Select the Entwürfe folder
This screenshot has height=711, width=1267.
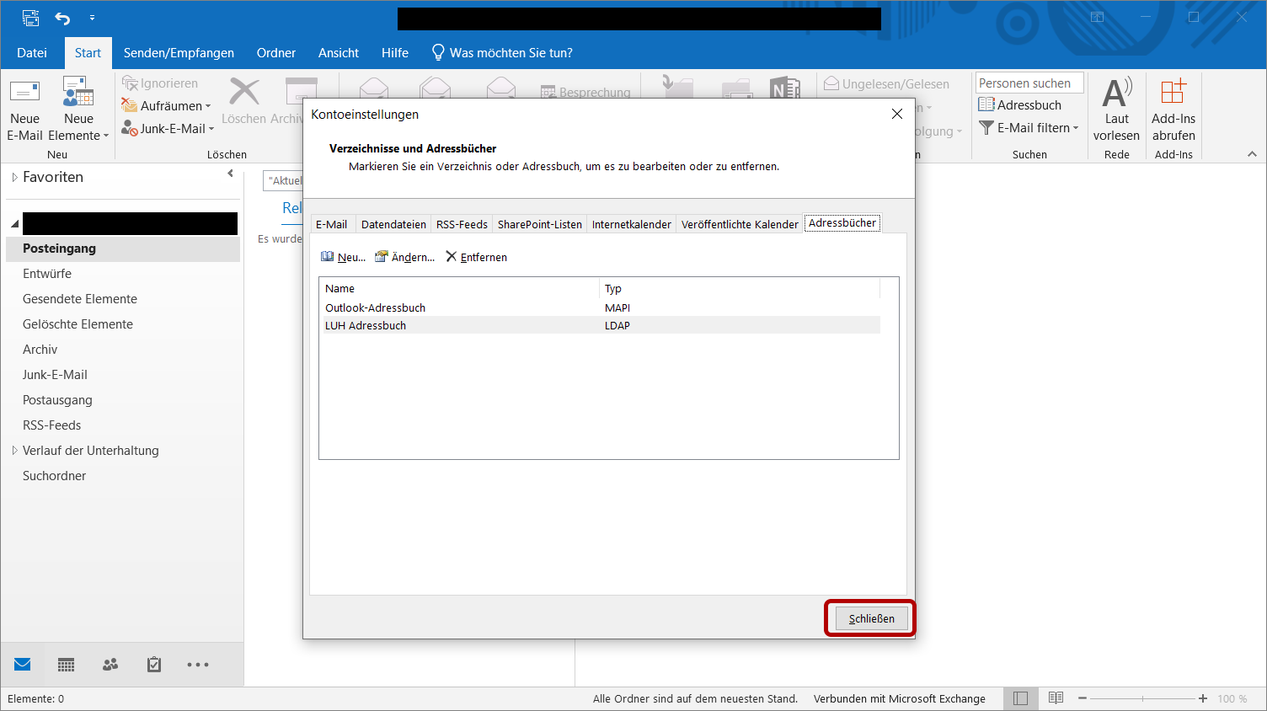(x=123, y=274)
